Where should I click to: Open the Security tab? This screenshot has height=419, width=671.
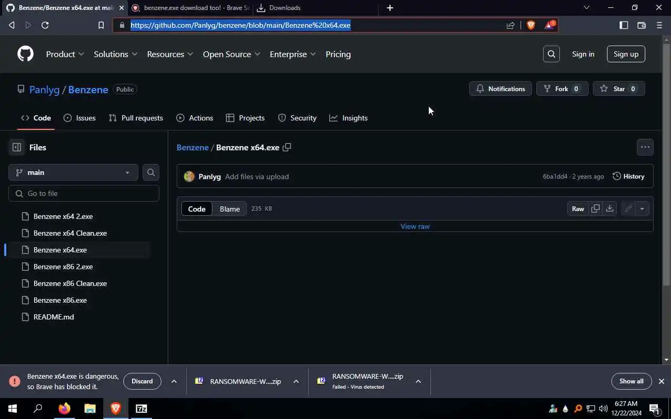click(x=297, y=118)
